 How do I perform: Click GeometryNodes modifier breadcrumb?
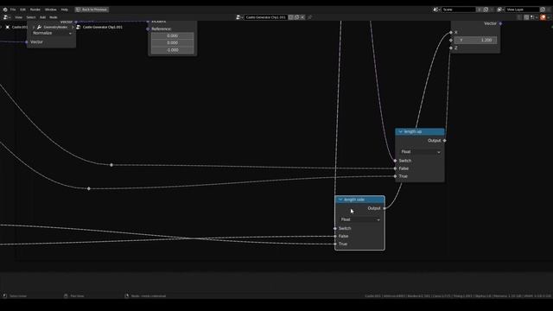[53, 27]
